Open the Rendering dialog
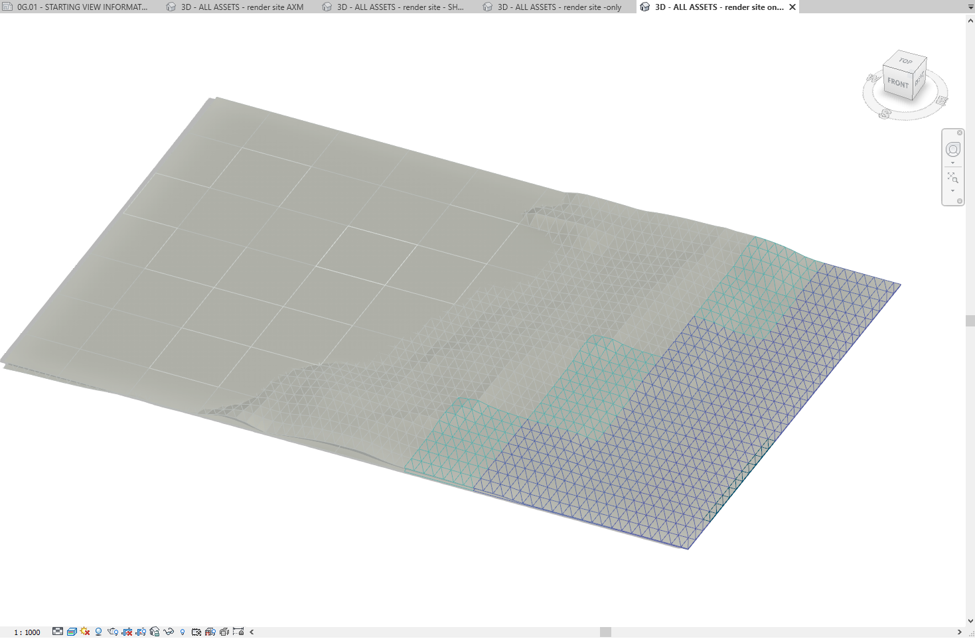Viewport: 975px width, 639px height. (x=113, y=632)
